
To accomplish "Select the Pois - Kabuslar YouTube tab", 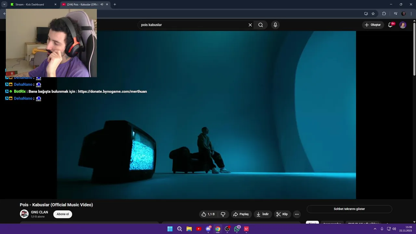I will (x=85, y=5).
